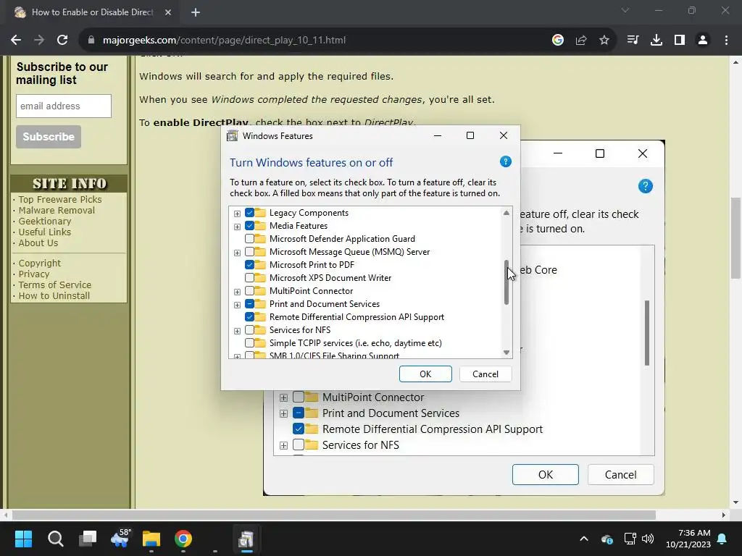
Task: Click the Windows Features list scrollbar thumb
Action: point(507,282)
